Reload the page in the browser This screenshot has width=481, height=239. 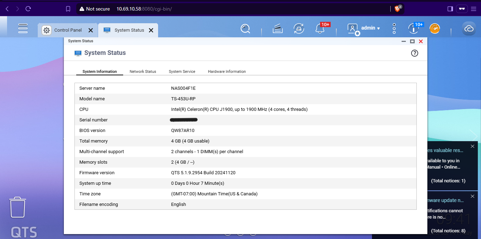pos(28,9)
